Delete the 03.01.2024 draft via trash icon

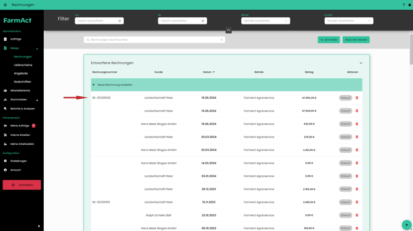coord(357,176)
